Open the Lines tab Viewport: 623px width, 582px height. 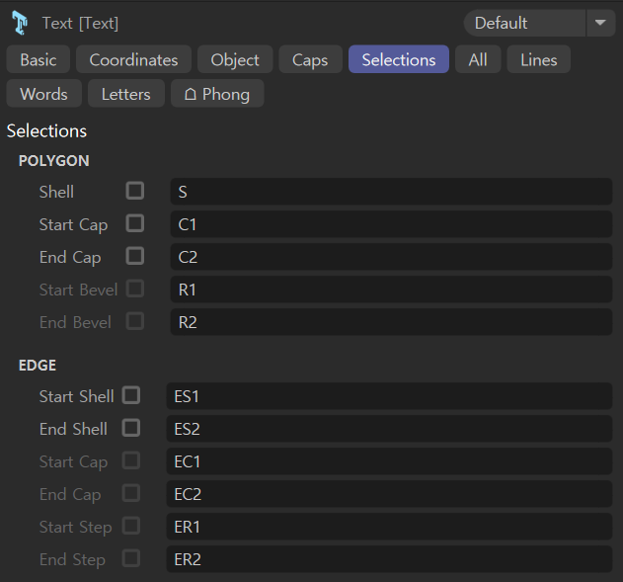coord(538,60)
